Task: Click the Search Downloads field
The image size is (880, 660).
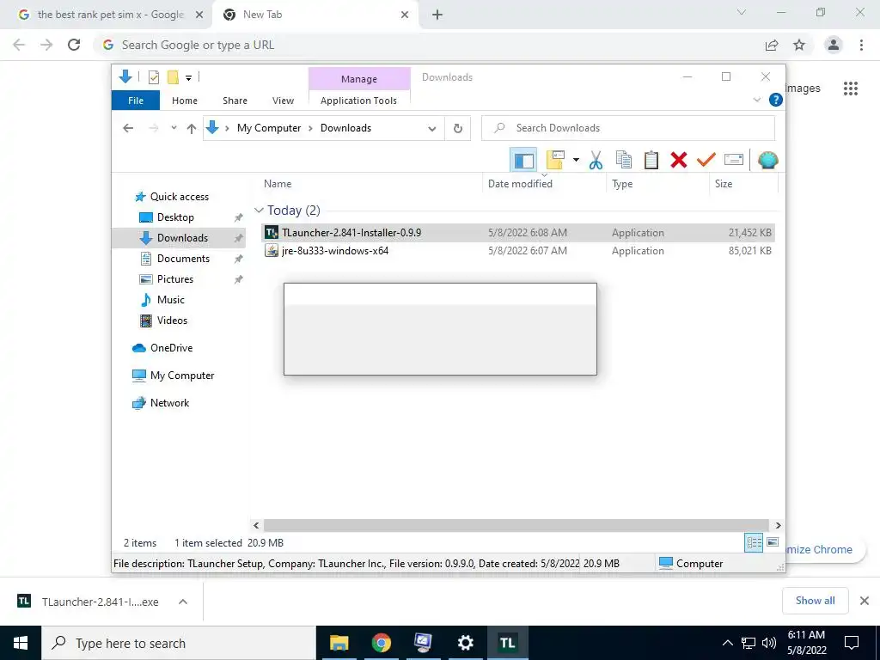Action: pyautogui.click(x=628, y=128)
